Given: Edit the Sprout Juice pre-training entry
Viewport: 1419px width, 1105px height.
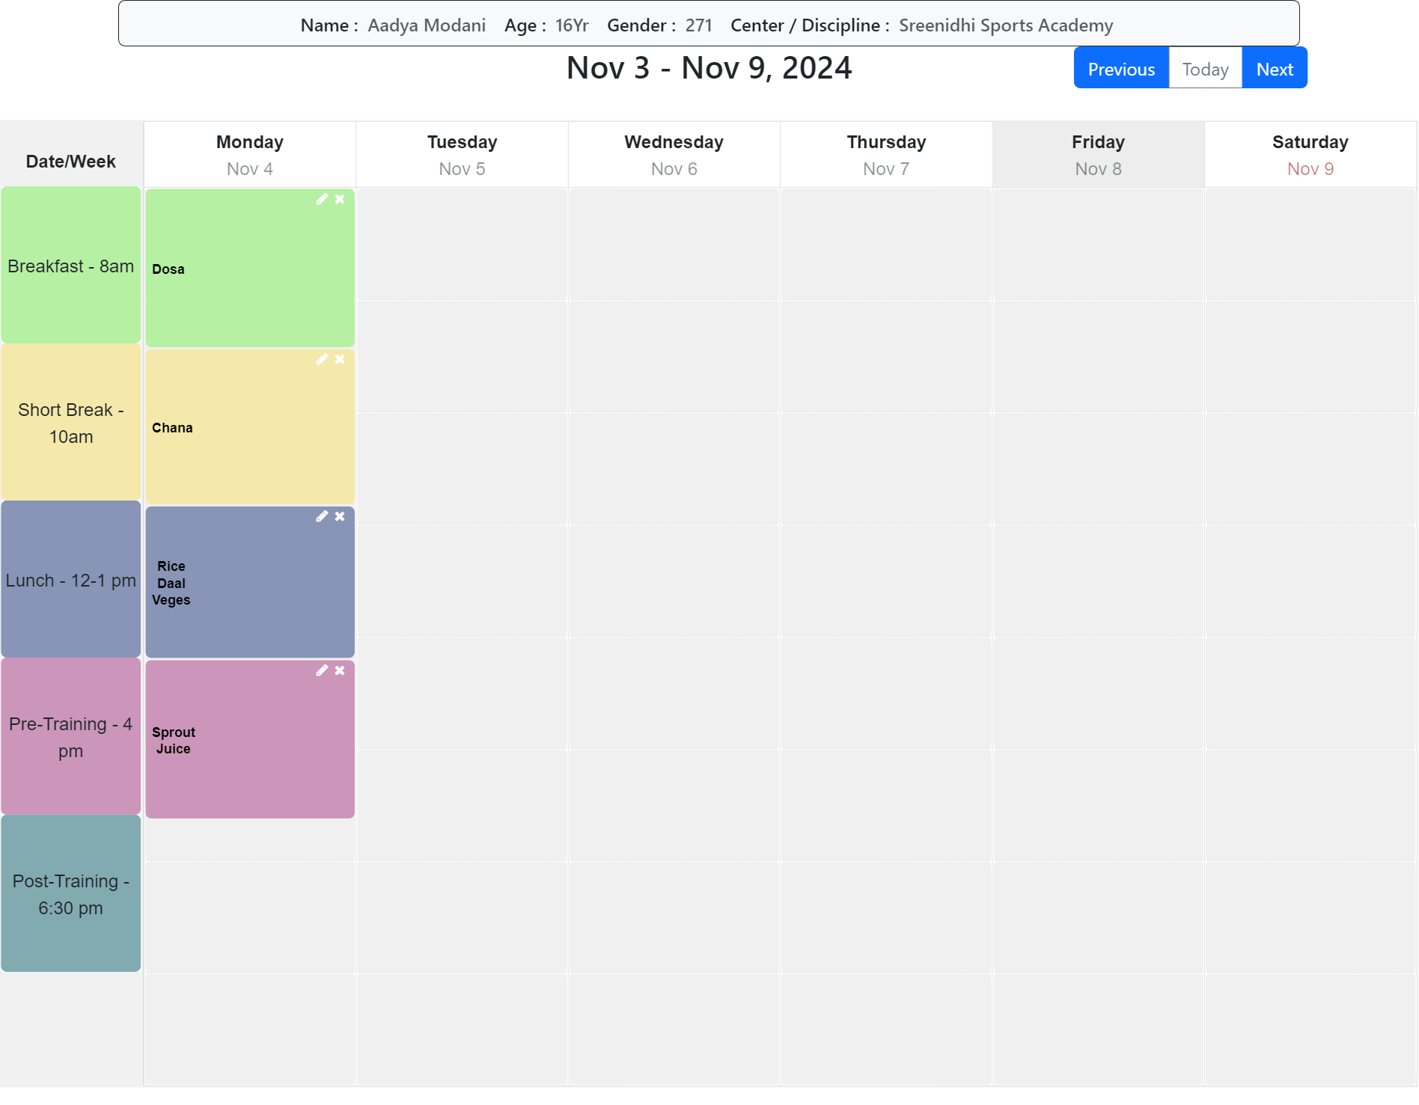Looking at the screenshot, I should (x=322, y=670).
